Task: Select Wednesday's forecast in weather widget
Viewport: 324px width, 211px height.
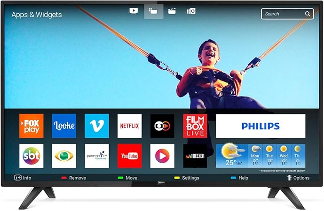Action: pos(284,156)
